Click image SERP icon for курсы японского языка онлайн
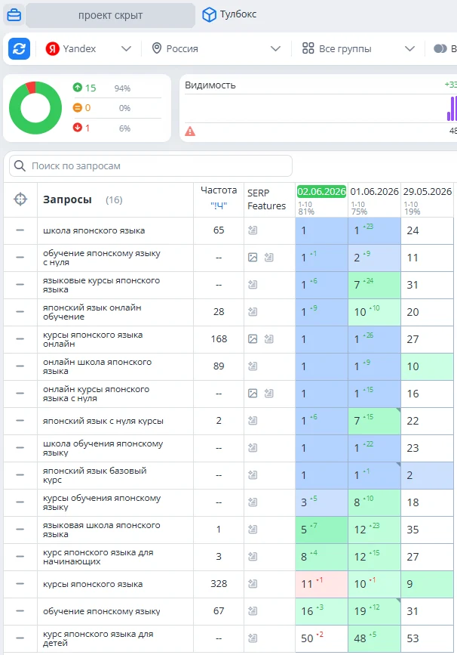Image resolution: width=457 pixels, height=655 pixels. [253, 338]
